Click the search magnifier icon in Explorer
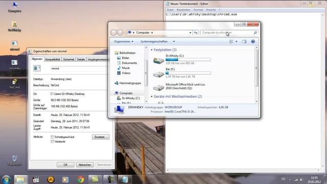Image resolution: width=327 pixels, height=184 pixels. point(255,33)
